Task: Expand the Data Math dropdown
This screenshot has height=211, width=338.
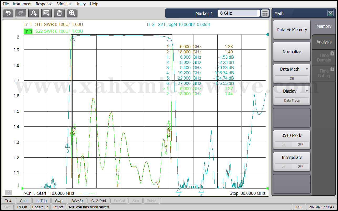Action: click(x=307, y=69)
